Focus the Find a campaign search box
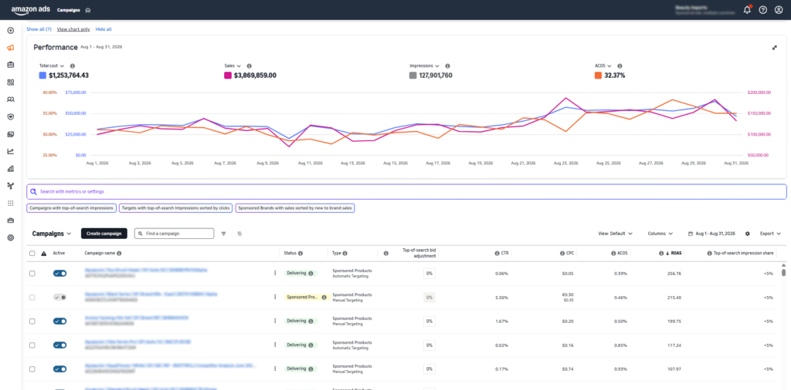Viewport: 791px width, 390px height. (x=174, y=234)
